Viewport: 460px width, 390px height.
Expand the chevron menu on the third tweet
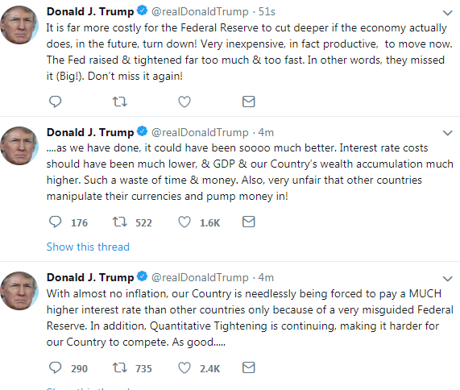click(447, 279)
